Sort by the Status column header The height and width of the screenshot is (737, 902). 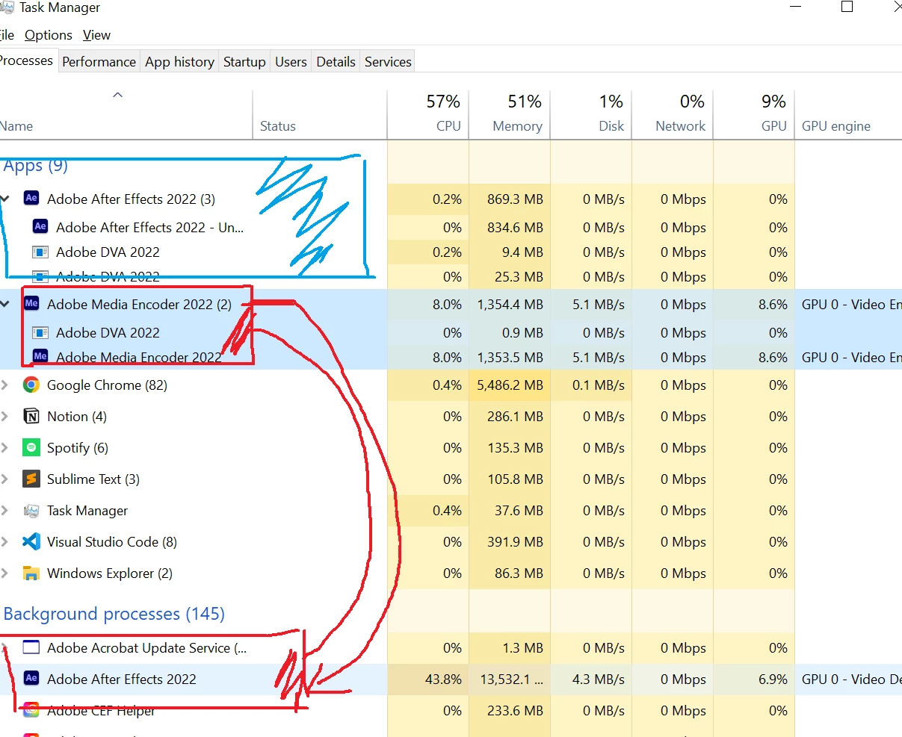[320, 114]
